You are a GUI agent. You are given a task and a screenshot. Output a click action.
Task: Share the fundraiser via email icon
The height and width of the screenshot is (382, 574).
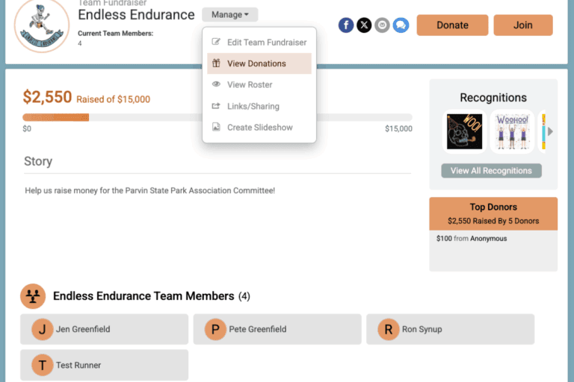coord(382,25)
